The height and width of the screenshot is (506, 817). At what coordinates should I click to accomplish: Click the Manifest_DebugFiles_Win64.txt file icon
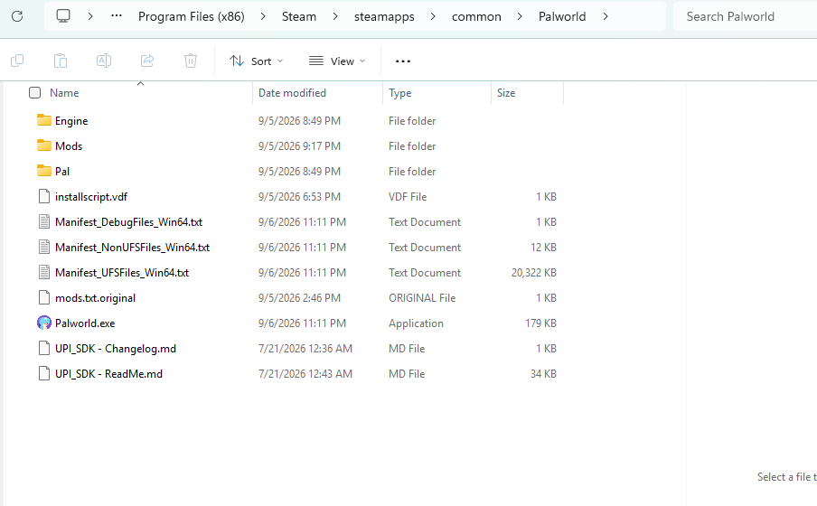[x=44, y=221]
